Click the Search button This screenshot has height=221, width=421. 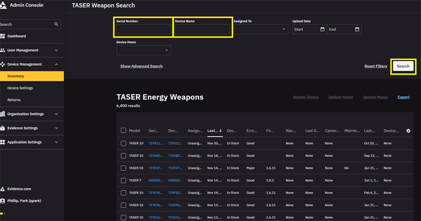[x=403, y=66]
